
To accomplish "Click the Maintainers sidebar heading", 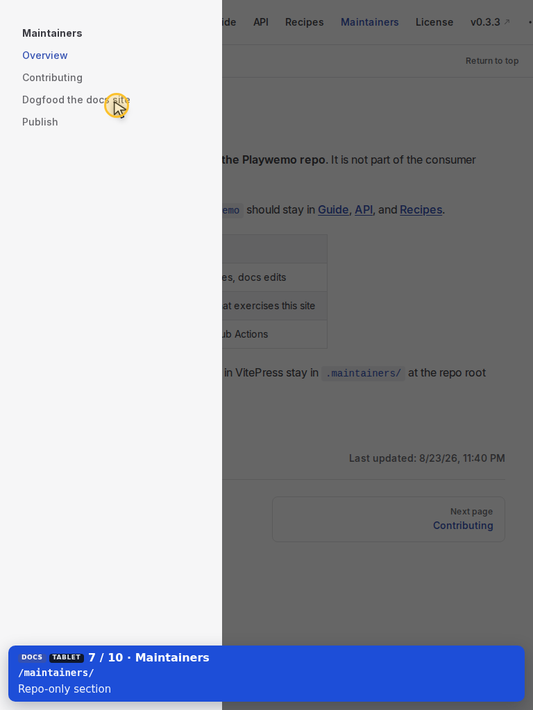I will click(x=52, y=33).
